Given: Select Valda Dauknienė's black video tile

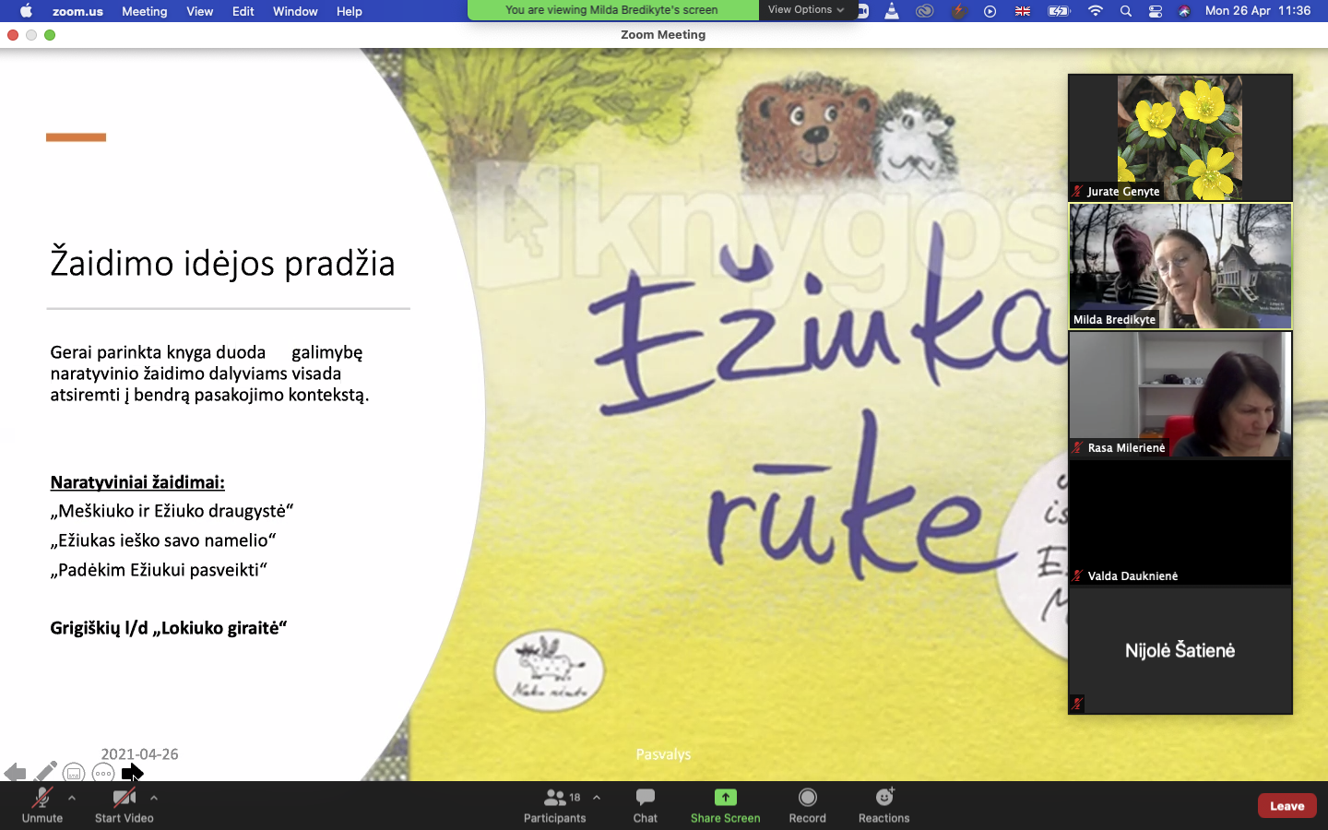Looking at the screenshot, I should click(x=1180, y=522).
